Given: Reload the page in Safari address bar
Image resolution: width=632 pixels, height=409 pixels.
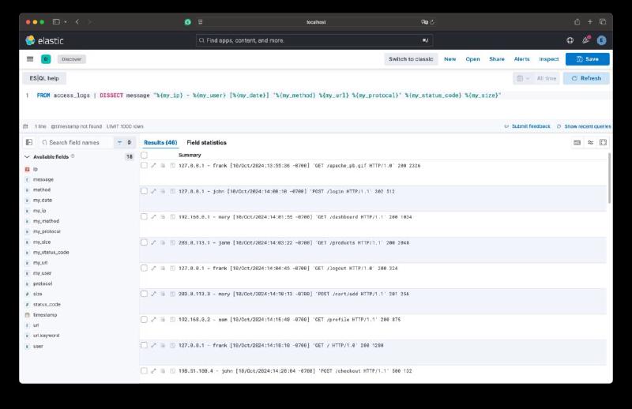Looking at the screenshot, I should (432, 22).
